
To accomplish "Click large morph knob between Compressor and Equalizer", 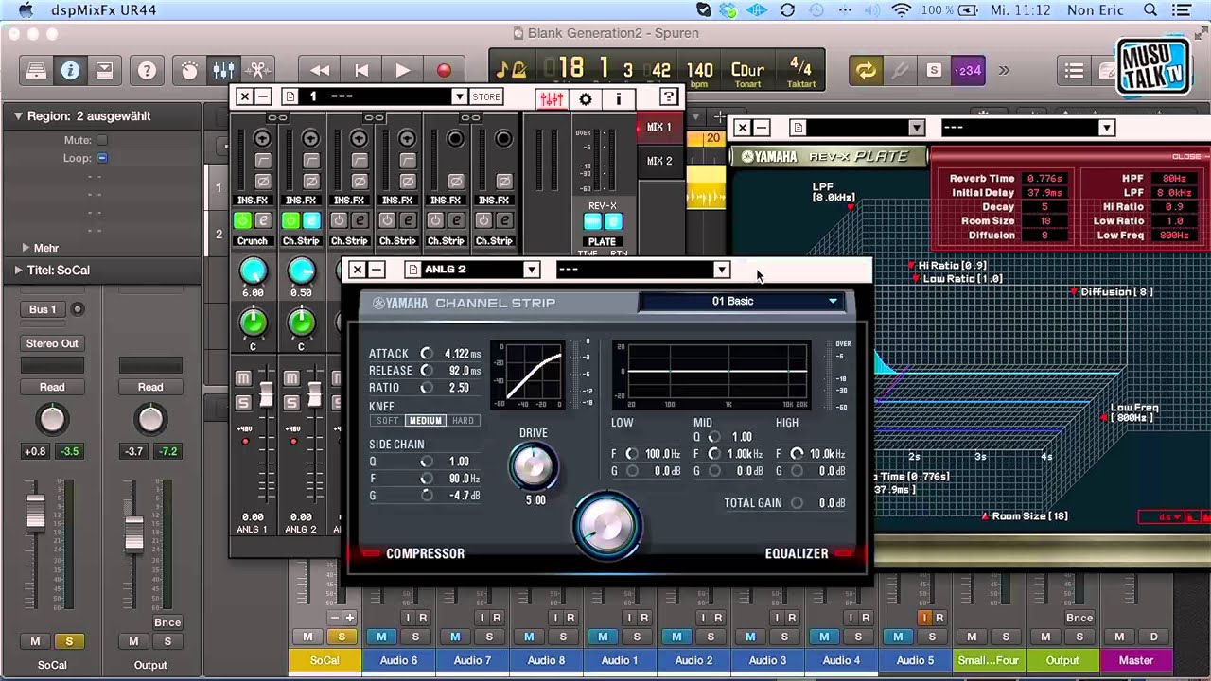I will [x=607, y=527].
